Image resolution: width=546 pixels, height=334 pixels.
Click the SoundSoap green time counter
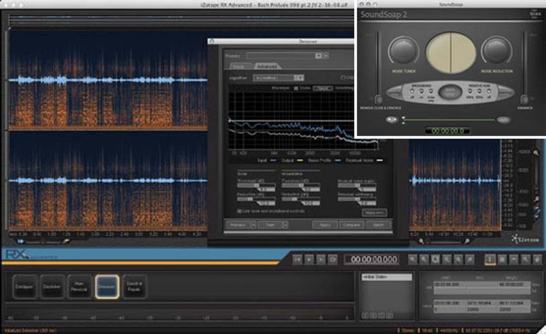(448, 130)
